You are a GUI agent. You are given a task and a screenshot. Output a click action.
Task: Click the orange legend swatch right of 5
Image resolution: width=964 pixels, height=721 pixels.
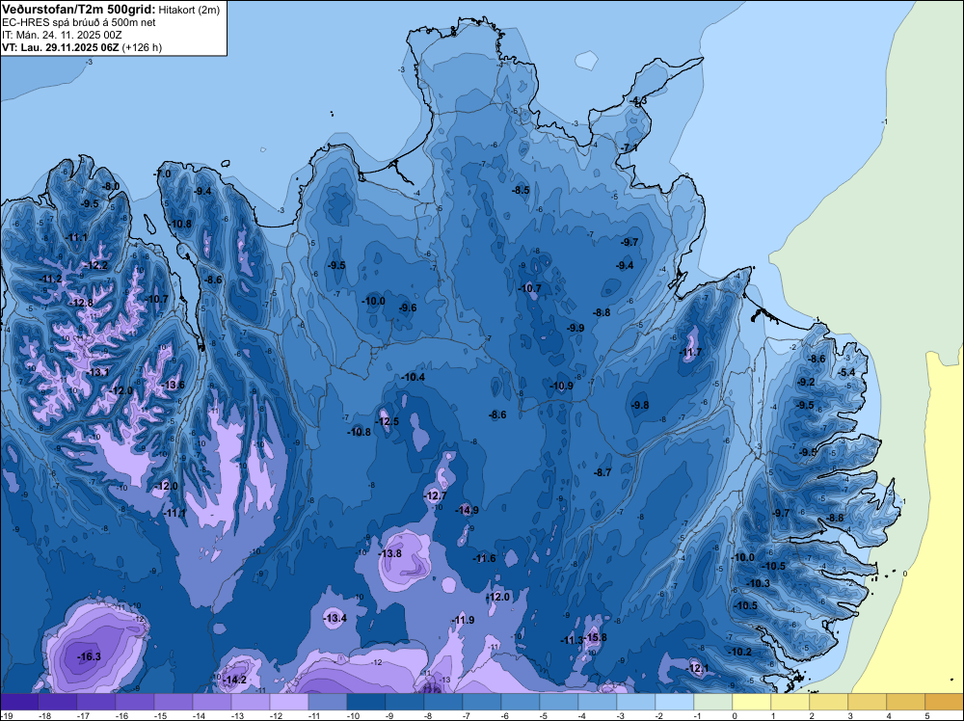tap(945, 702)
